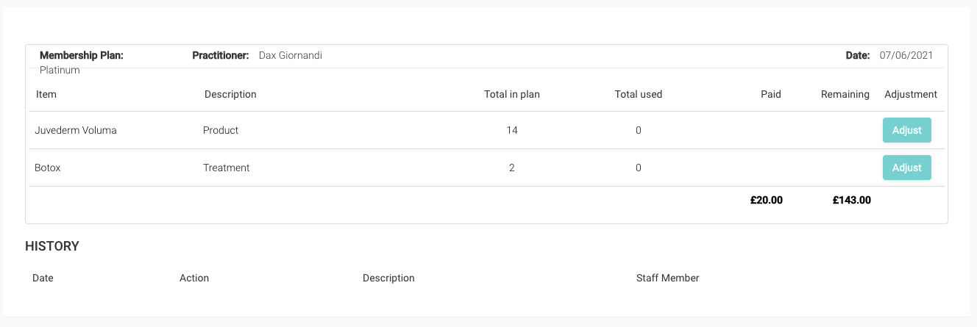Click the Platinum membership plan label

point(60,71)
